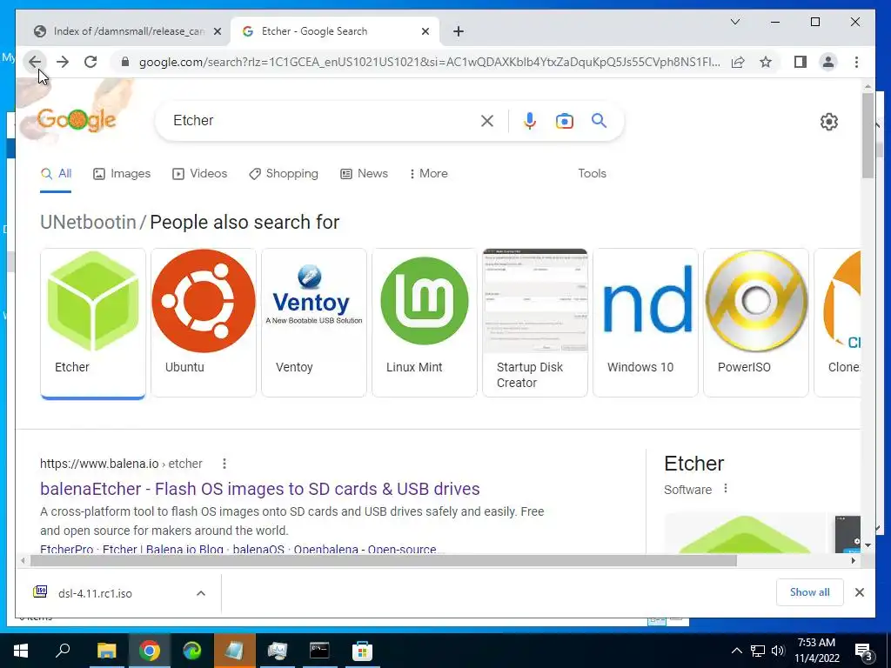
Task: Select the Linux Mint card
Action: [425, 322]
